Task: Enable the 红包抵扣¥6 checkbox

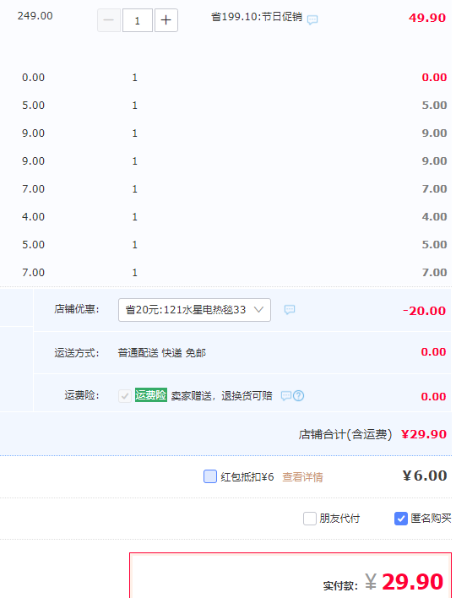Action: [210, 476]
